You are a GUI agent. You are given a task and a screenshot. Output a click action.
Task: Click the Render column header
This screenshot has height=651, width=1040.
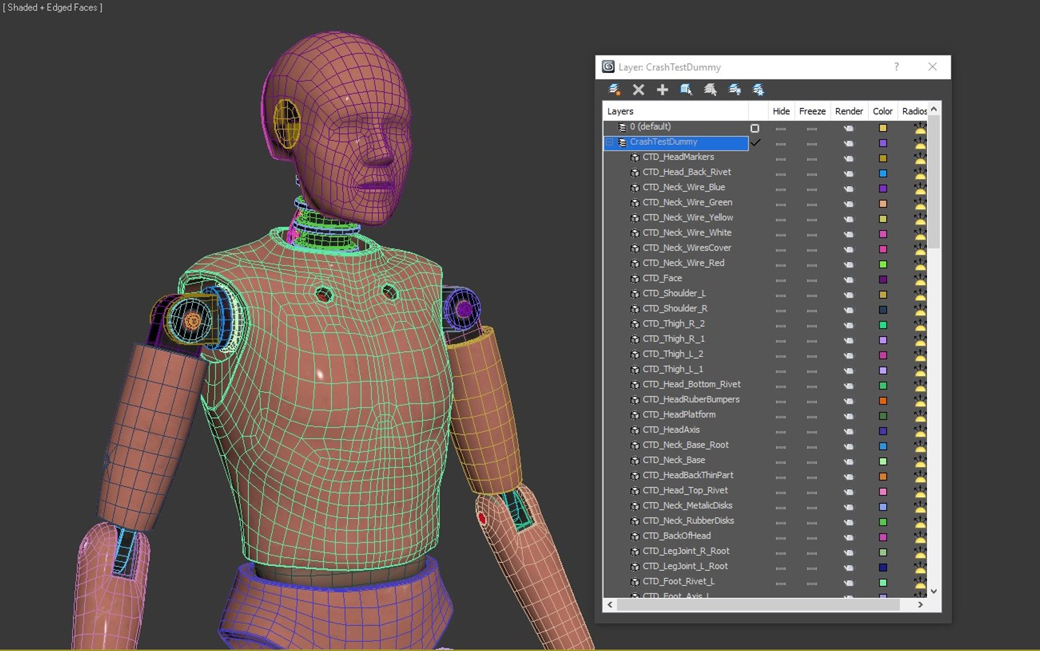tap(849, 111)
